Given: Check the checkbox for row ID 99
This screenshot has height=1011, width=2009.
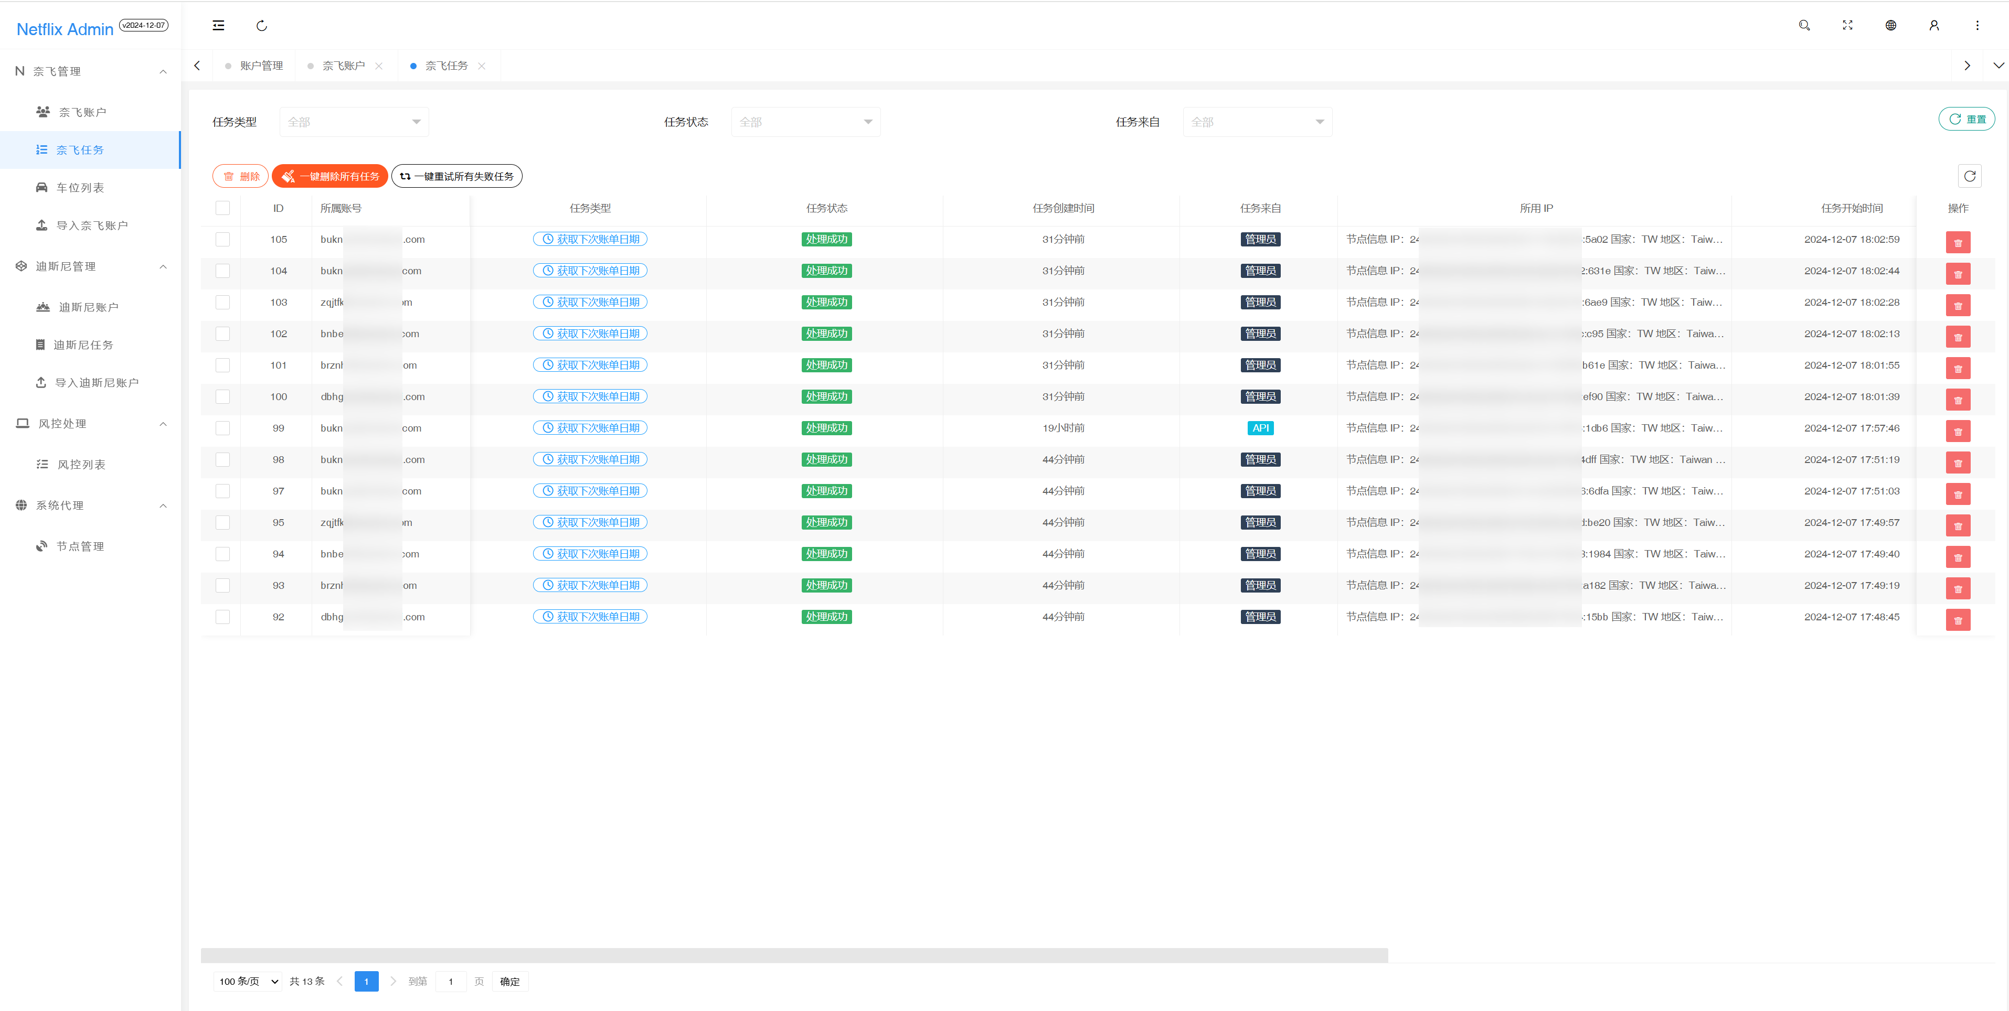Looking at the screenshot, I should [x=223, y=428].
